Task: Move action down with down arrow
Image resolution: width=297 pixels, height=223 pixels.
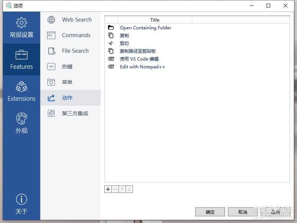Action: pos(129,189)
